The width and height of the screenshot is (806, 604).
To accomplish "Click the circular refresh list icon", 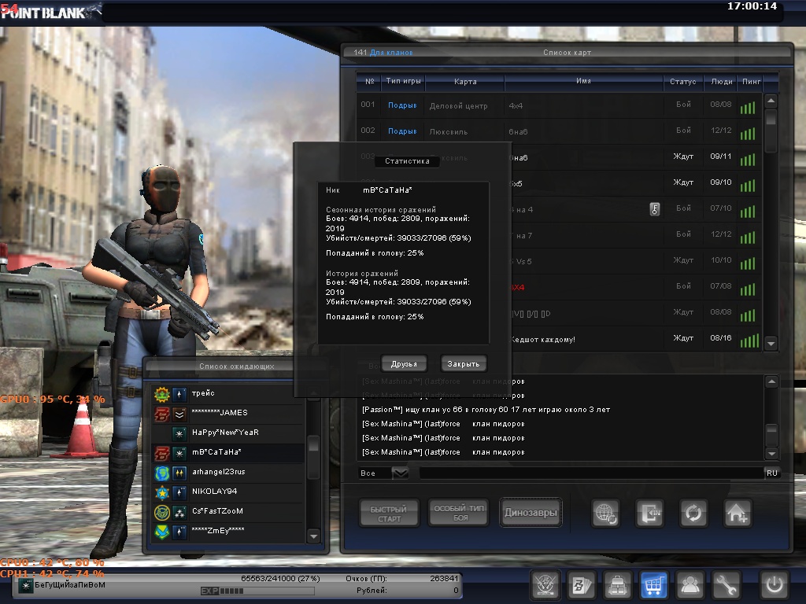I will [693, 513].
